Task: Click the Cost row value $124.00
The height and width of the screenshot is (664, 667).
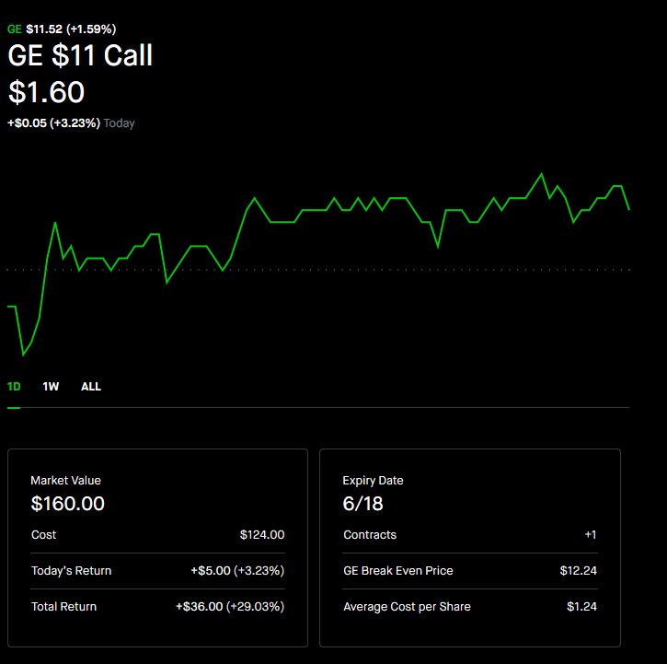Action: click(x=262, y=535)
